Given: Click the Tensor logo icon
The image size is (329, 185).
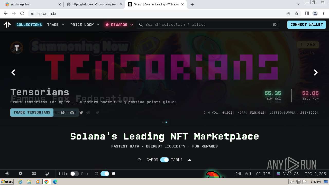Looking at the screenshot, I should click(7, 24).
